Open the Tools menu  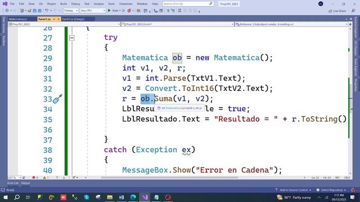click(111, 4)
